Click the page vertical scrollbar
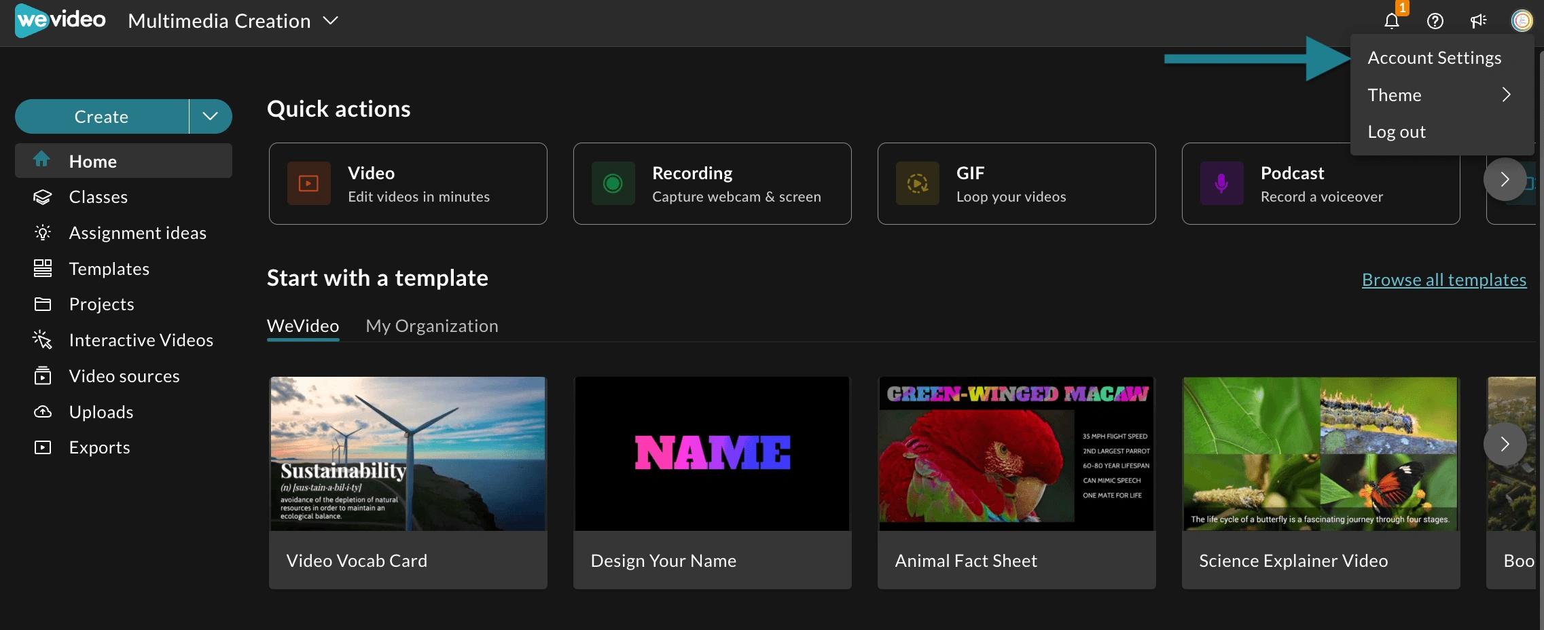The height and width of the screenshot is (630, 1544). (1541, 338)
